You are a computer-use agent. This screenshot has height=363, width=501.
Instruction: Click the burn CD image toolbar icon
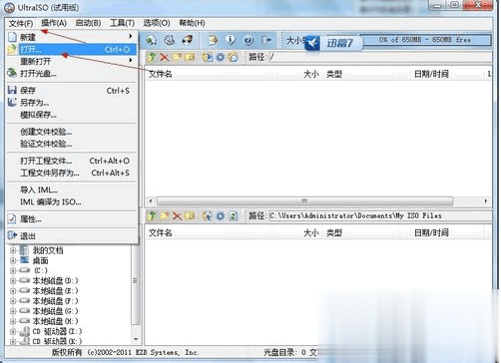(x=188, y=40)
